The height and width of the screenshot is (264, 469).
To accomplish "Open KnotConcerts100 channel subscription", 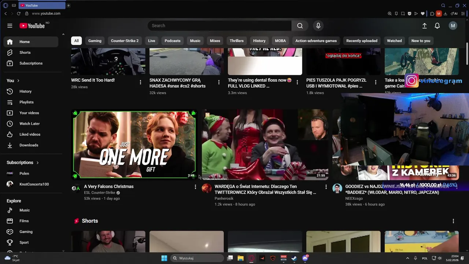I will tap(31, 184).
